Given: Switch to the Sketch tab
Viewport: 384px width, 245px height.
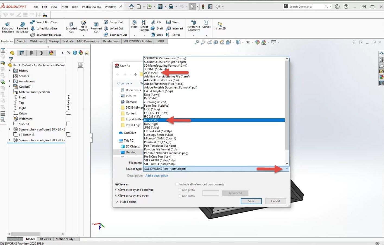Looking at the screenshot, I should click(21, 41).
